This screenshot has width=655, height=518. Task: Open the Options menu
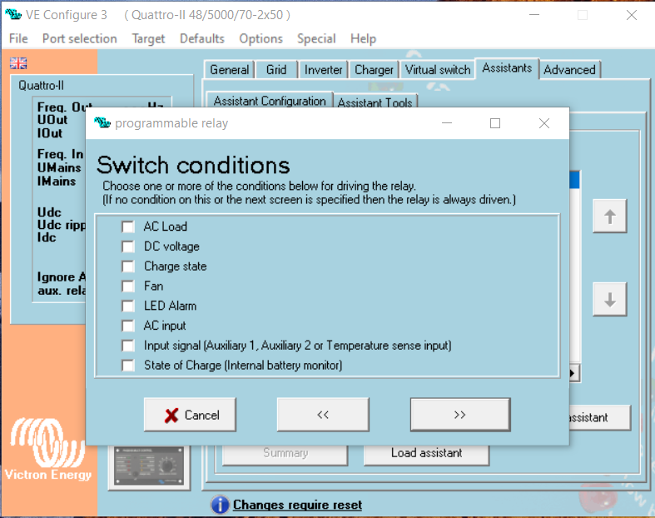pos(261,38)
